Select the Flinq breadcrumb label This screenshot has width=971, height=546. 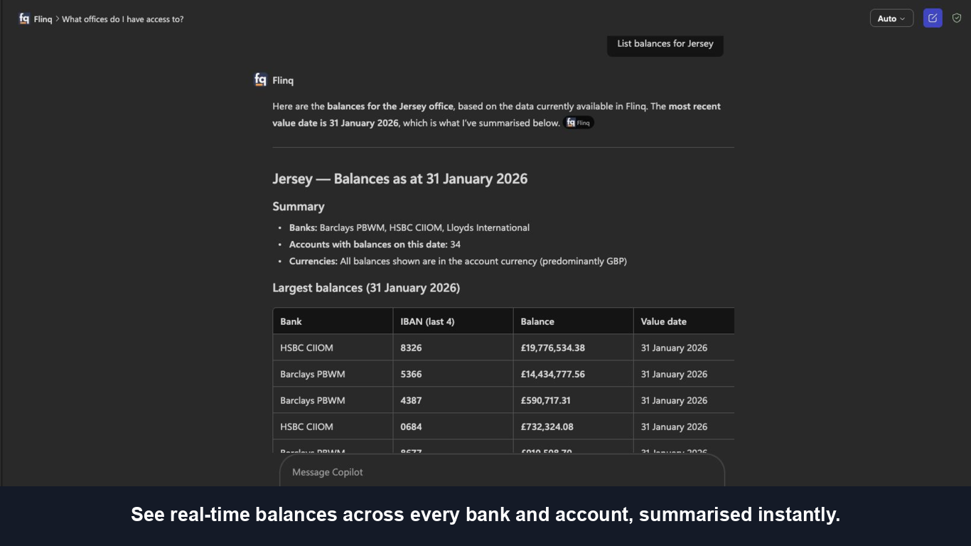tap(43, 19)
